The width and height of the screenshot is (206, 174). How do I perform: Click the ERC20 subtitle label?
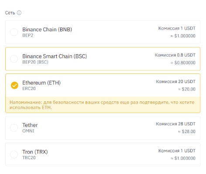29,89
